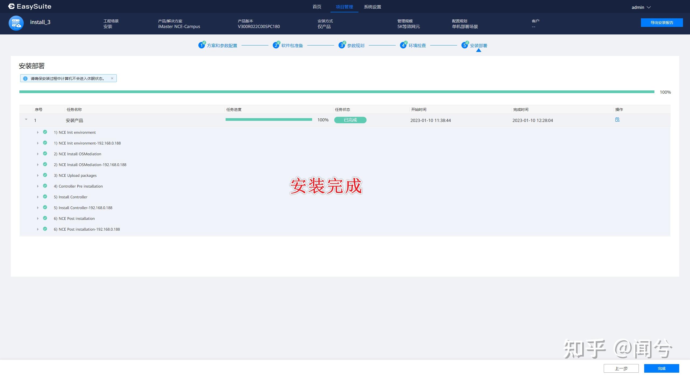Viewport: 690px width, 377px height.
Task: Click the info icon in the warning banner
Action: (25, 78)
